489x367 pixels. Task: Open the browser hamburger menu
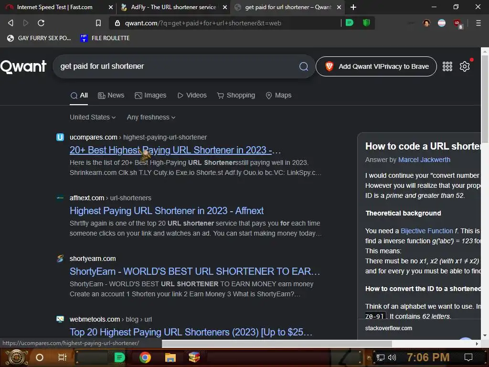pos(478,23)
